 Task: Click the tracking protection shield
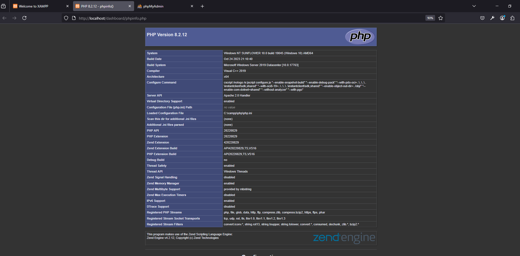click(66, 18)
